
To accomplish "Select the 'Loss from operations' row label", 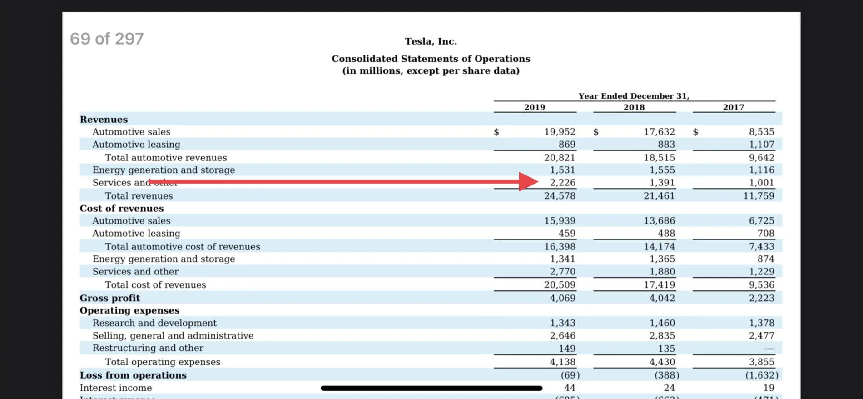I will [133, 375].
